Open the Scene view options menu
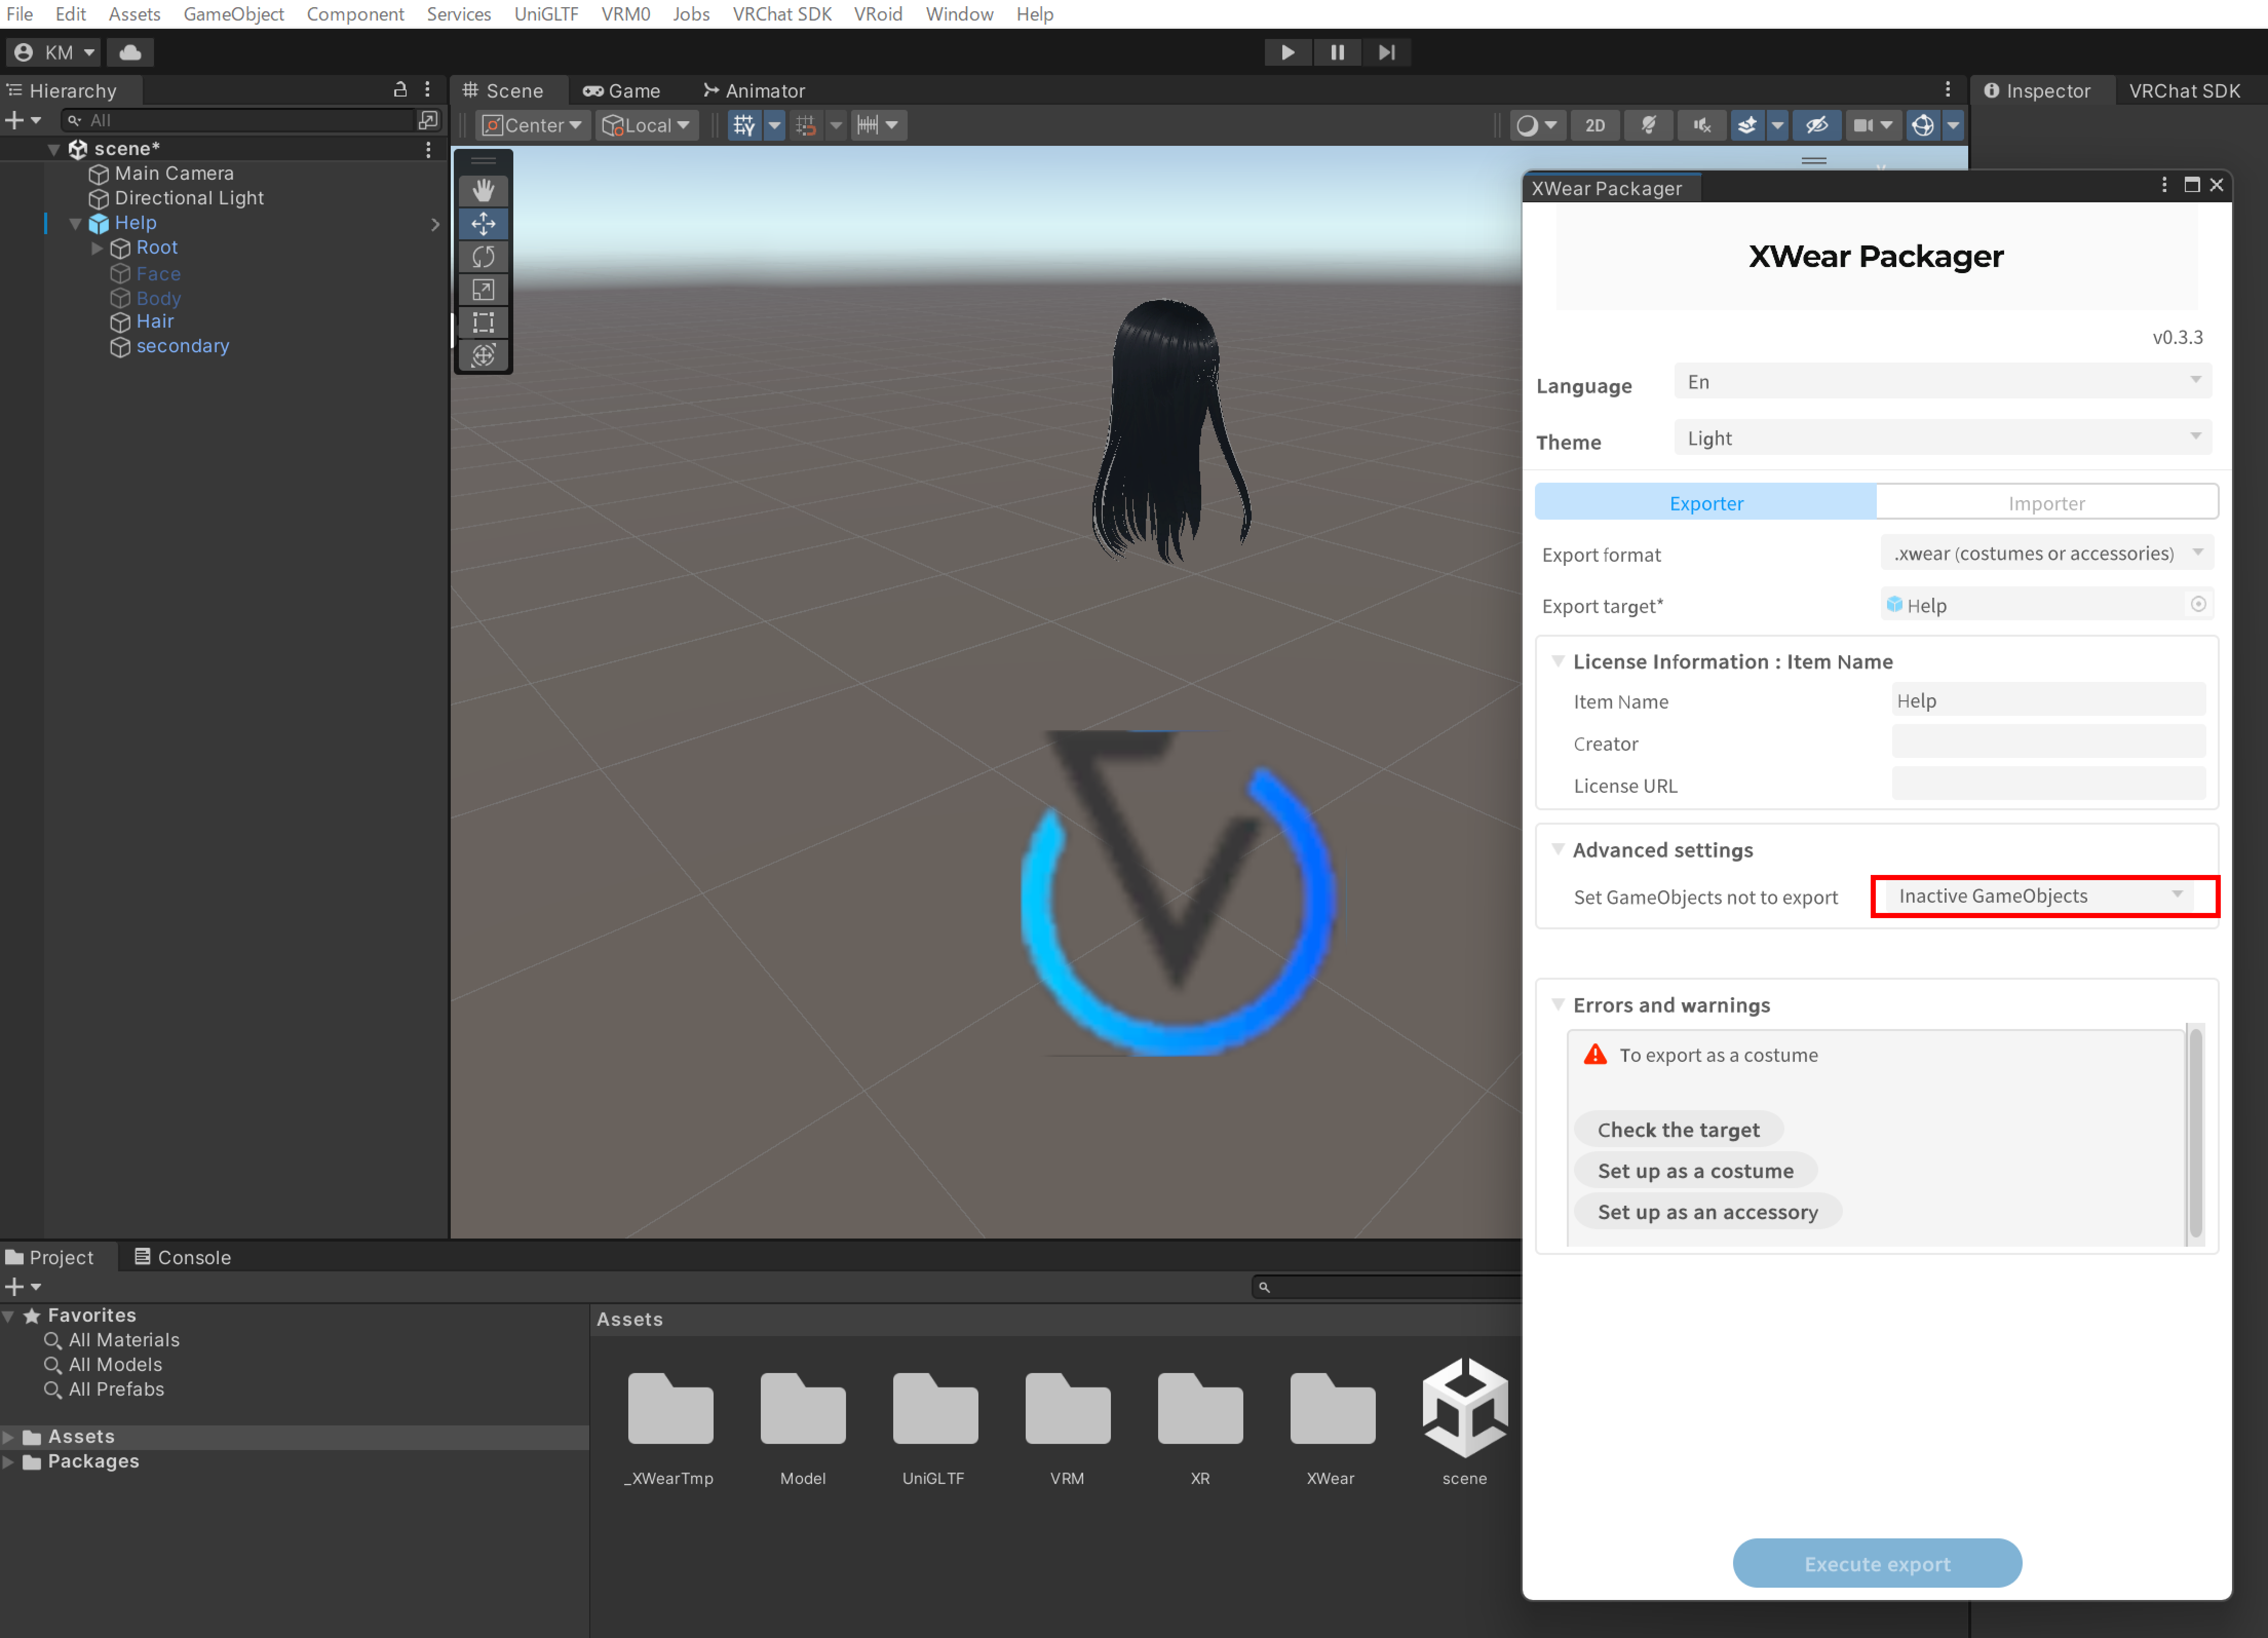 click(1947, 89)
